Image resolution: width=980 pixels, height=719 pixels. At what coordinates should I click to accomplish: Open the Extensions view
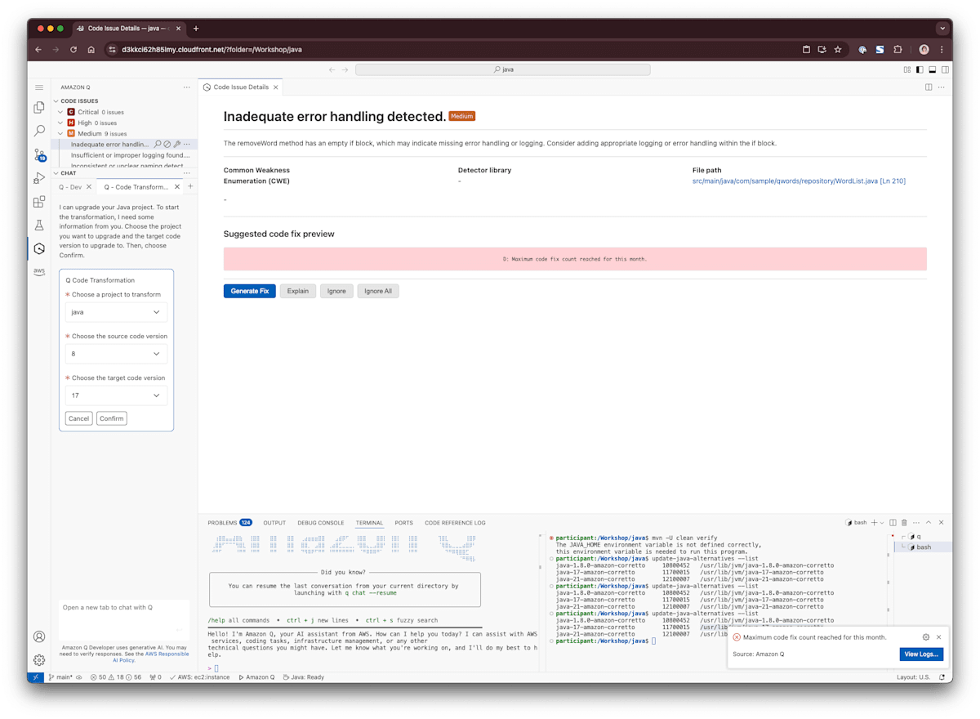point(38,202)
